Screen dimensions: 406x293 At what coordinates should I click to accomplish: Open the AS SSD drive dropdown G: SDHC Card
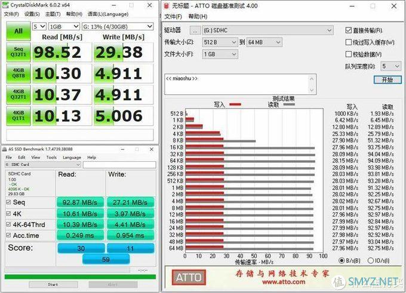pos(43,165)
